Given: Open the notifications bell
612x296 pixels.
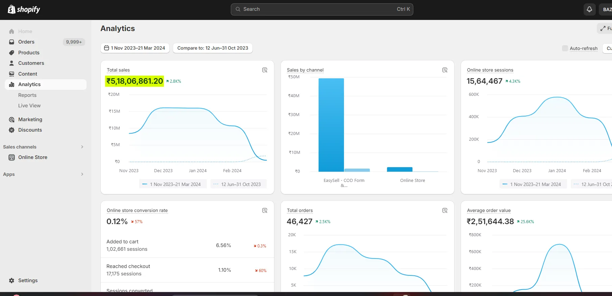Looking at the screenshot, I should click(589, 9).
